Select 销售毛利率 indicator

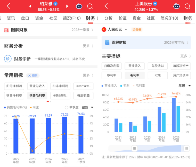(37, 95)
